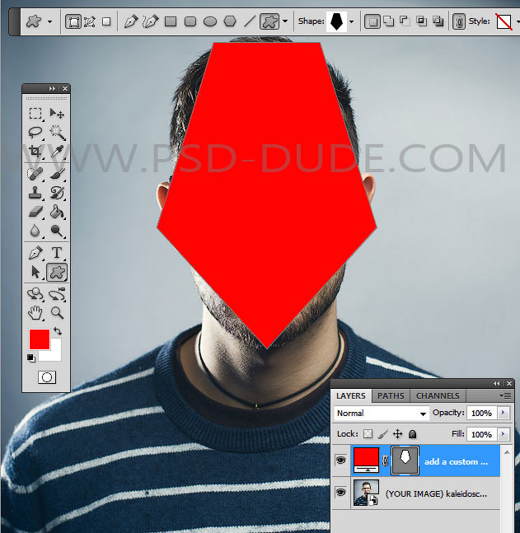This screenshot has width=520, height=533.
Task: Select the vector mask thumbnail of shape layer
Action: coord(405,461)
